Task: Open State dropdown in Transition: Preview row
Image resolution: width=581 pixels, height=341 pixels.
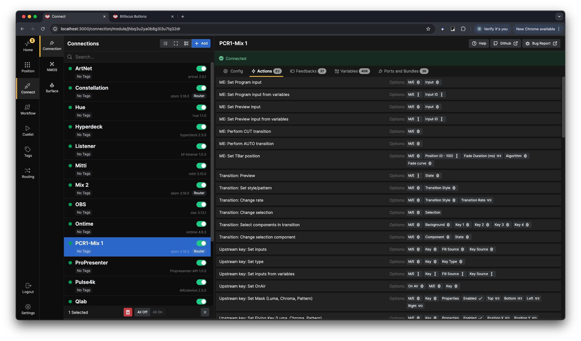Action: [432, 176]
